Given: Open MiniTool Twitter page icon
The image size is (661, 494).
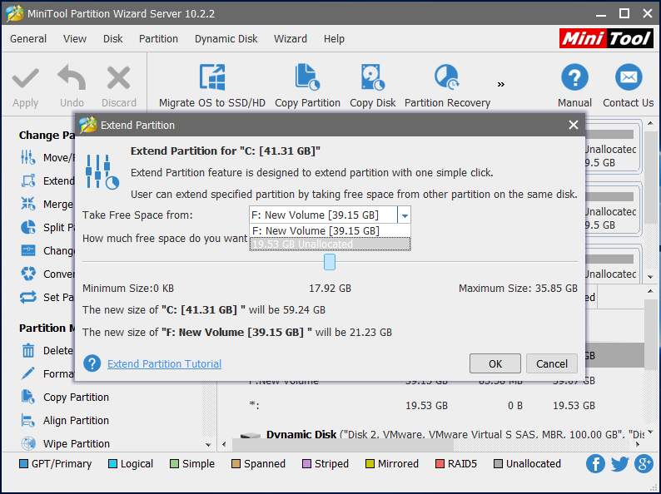Looking at the screenshot, I should pos(619,464).
